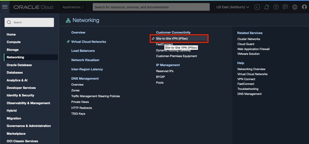Viewport: 309px width, 144px height.
Task: Select OCI Classic Services in the sidebar
Action: 22,141
